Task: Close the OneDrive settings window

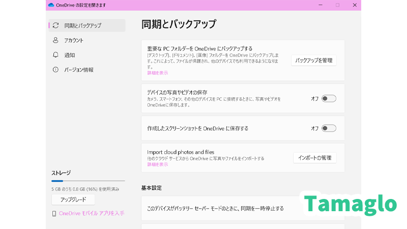Action: coord(355,5)
